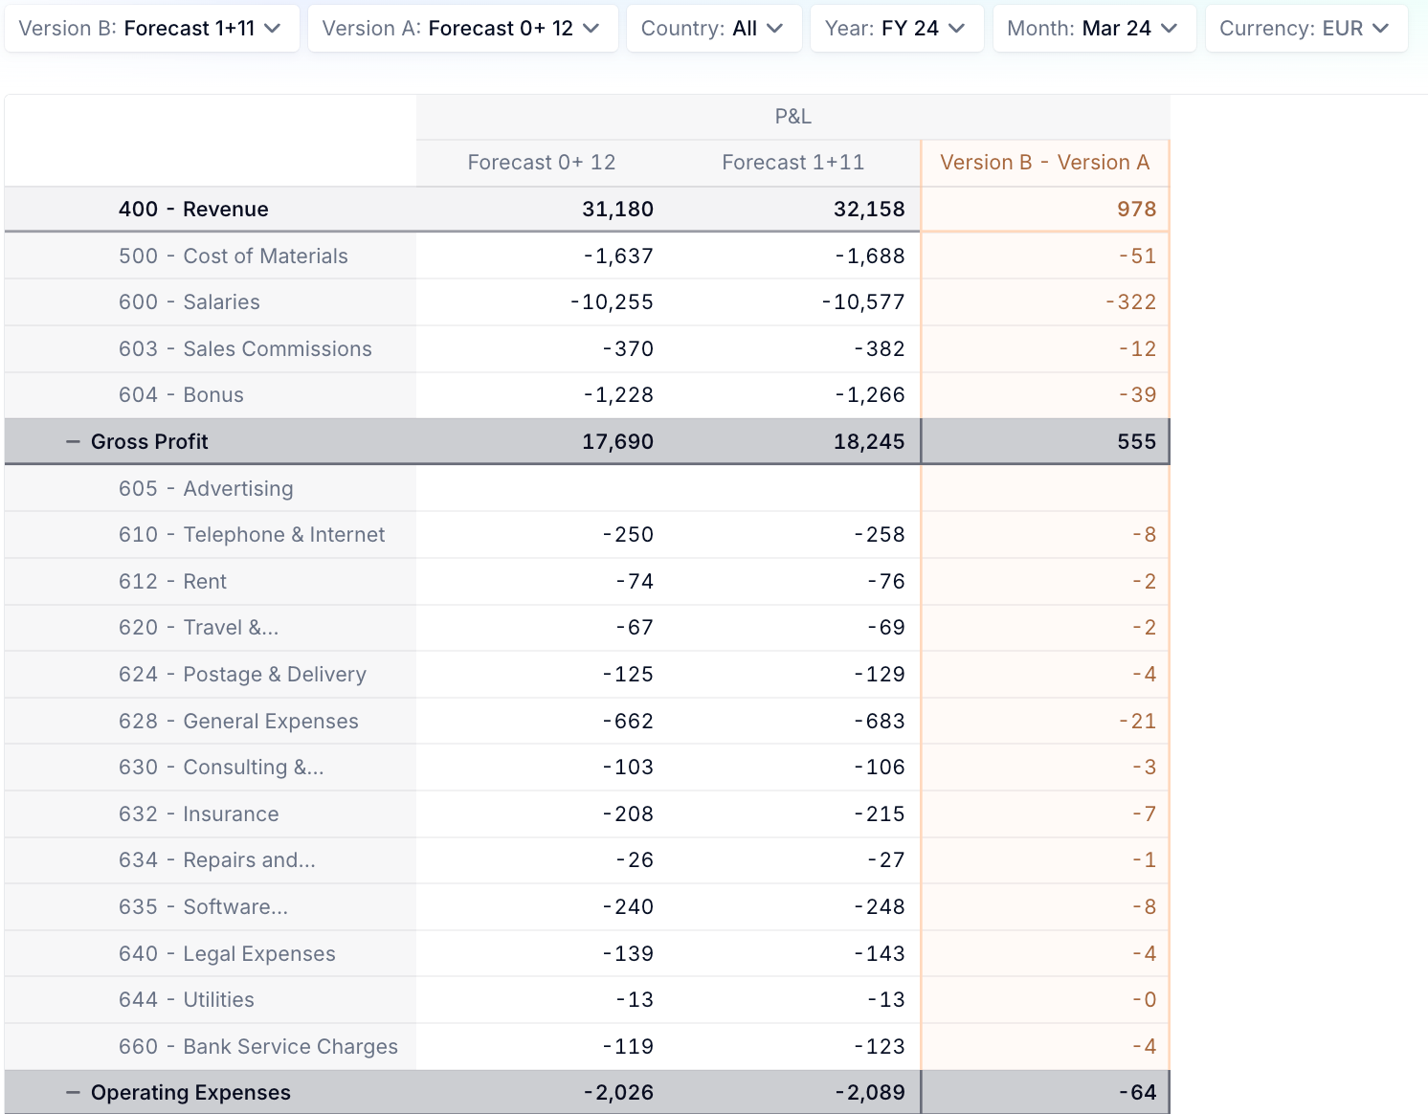Select the 610 - Telephone & Internet row label

pyautogui.click(x=252, y=535)
